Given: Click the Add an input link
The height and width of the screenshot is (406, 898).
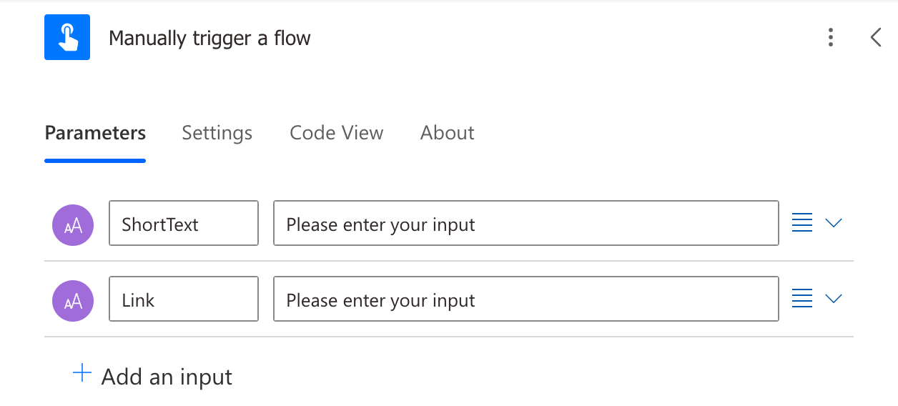Looking at the screenshot, I should click(167, 377).
